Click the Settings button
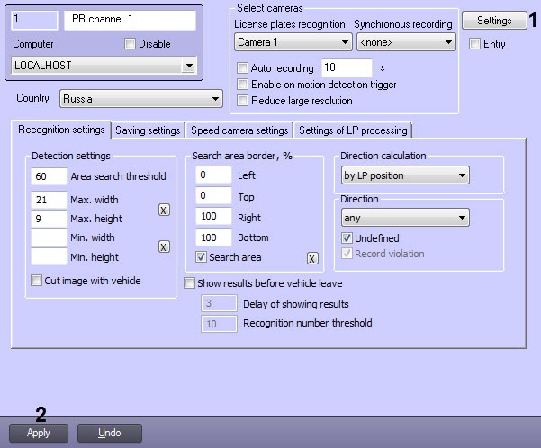 (493, 20)
